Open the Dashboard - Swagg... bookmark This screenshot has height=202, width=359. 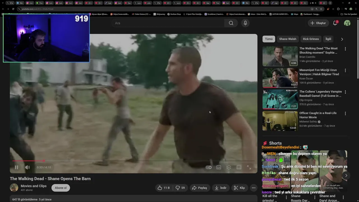point(310,14)
